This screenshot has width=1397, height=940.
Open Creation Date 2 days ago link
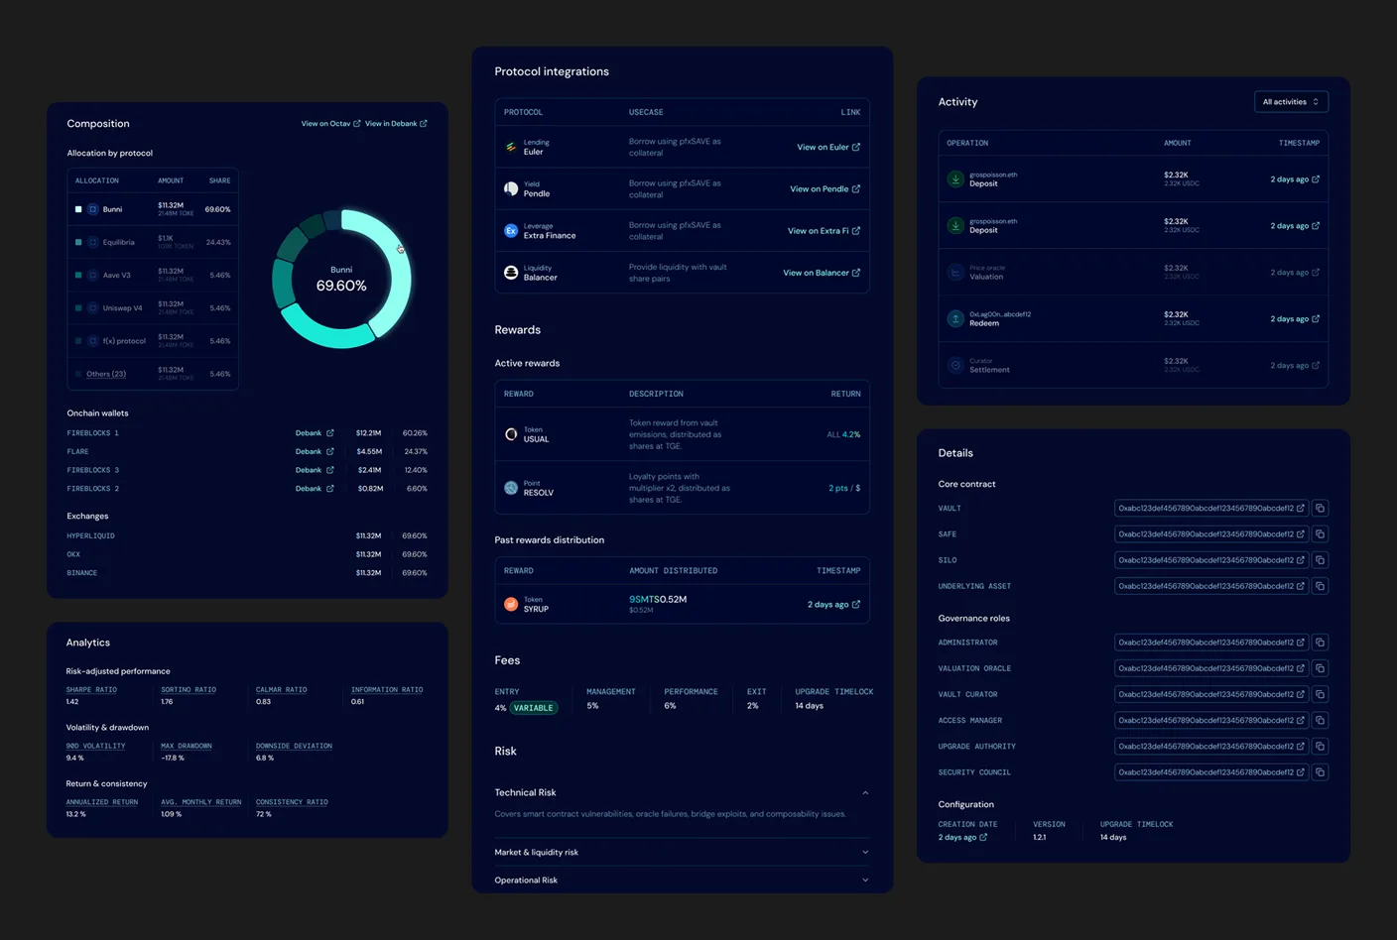pyautogui.click(x=962, y=837)
